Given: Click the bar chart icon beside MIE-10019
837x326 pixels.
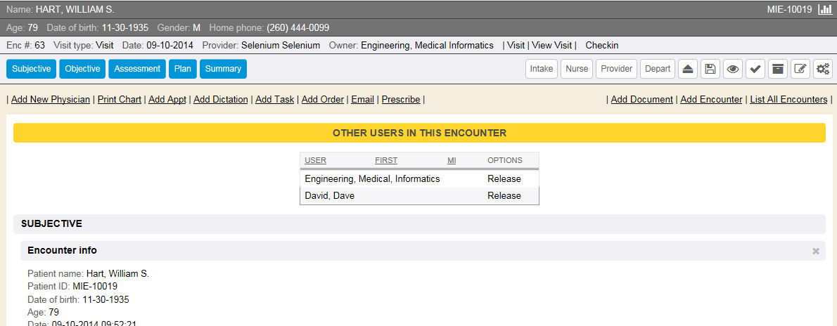Looking at the screenshot, I should (x=825, y=10).
